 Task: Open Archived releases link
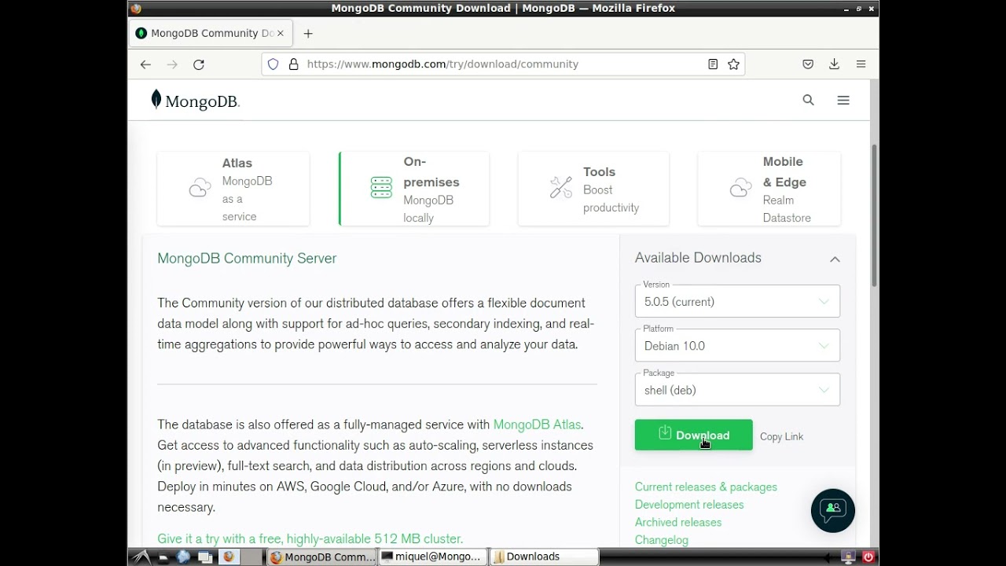click(678, 522)
